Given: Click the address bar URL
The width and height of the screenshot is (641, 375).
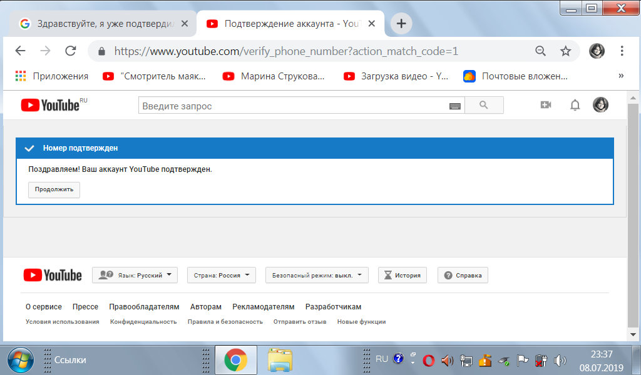Looking at the screenshot, I should tap(286, 51).
